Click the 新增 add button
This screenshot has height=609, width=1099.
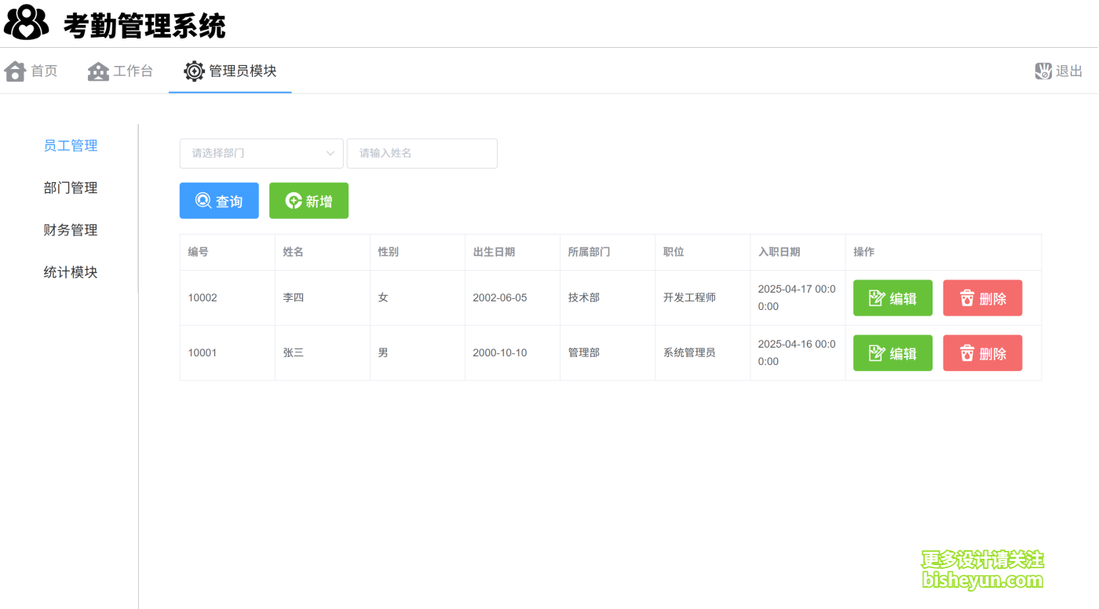click(309, 201)
